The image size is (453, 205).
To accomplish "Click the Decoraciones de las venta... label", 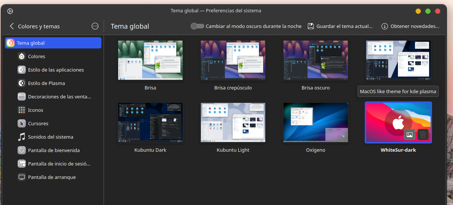I will pyautogui.click(x=59, y=97).
